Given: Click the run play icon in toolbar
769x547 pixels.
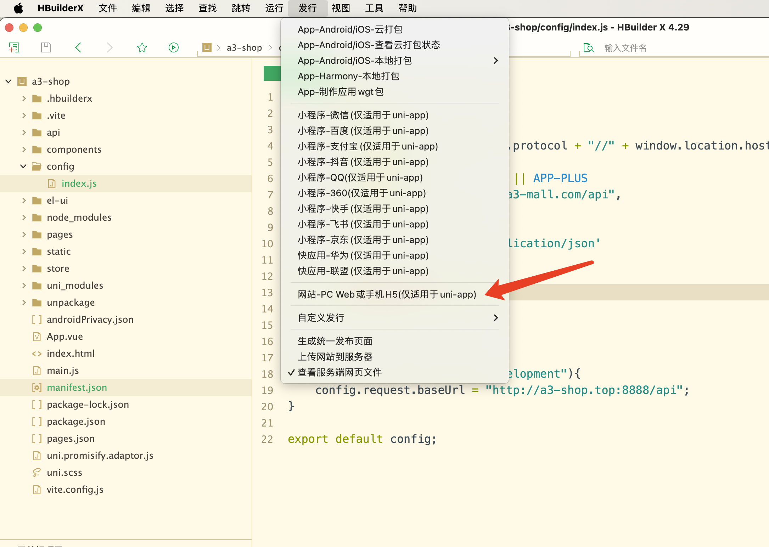Looking at the screenshot, I should [174, 47].
